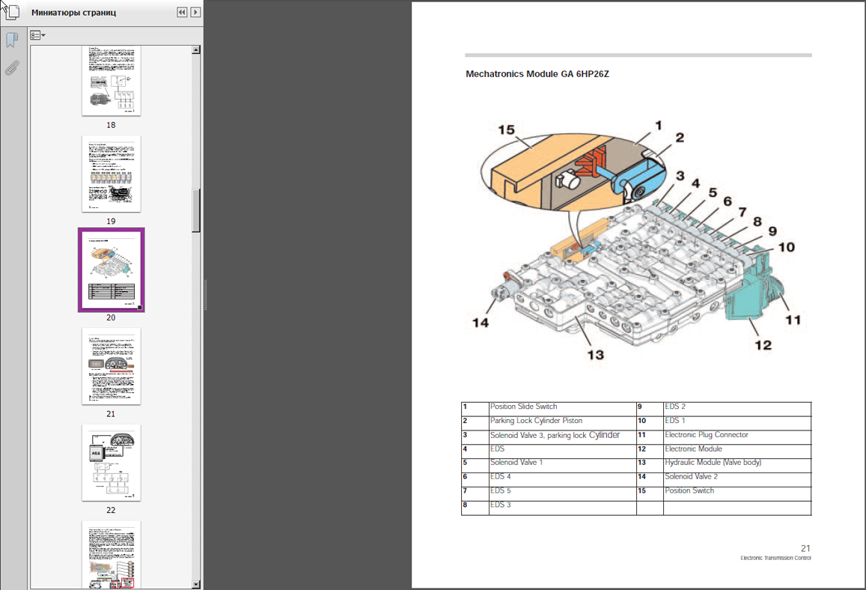Screen dimensions: 866x590
Task: Click the "Mechatronics Module GA 6HP26Z" heading
Action: pos(537,74)
